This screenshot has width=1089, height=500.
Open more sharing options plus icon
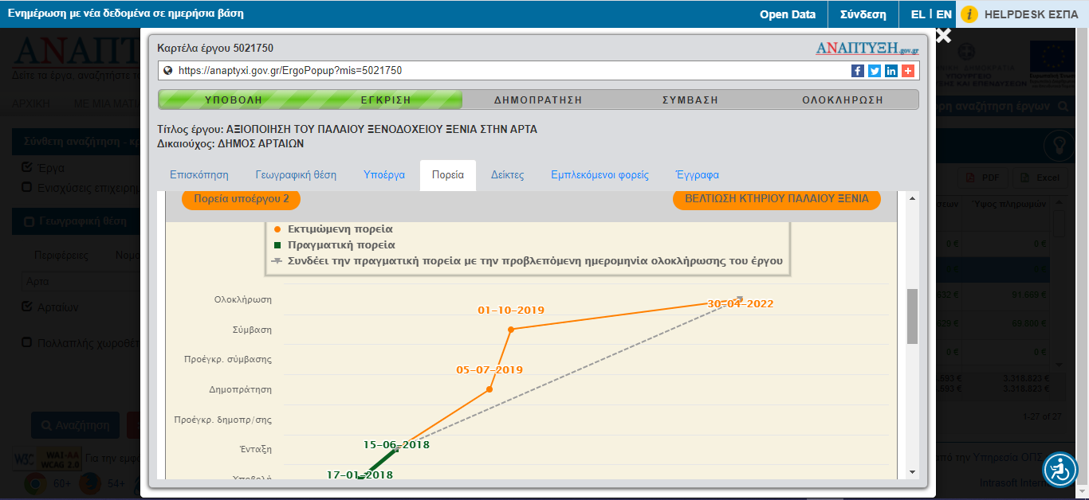pos(908,71)
